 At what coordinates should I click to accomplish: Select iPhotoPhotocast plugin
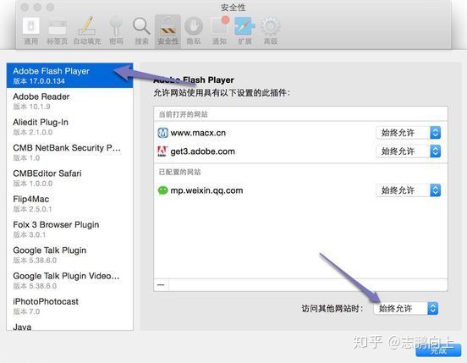(69, 306)
